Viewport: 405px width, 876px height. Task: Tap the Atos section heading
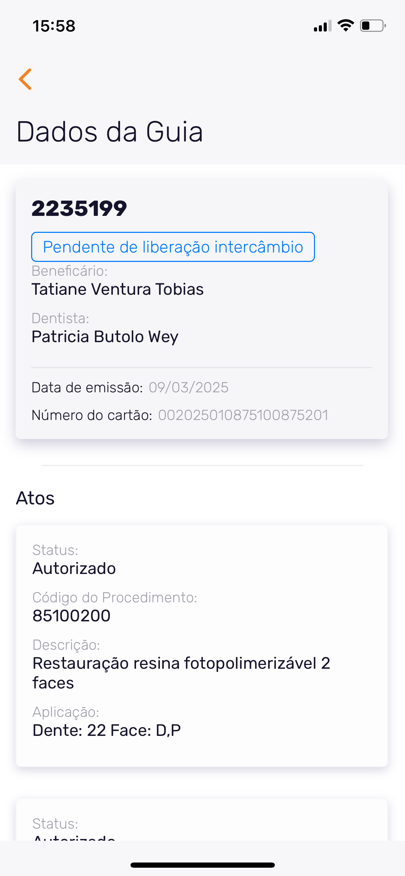[35, 498]
